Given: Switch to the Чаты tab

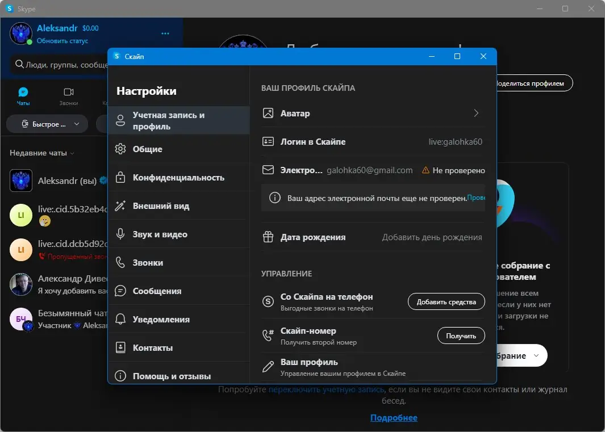Looking at the screenshot, I should coord(23,96).
